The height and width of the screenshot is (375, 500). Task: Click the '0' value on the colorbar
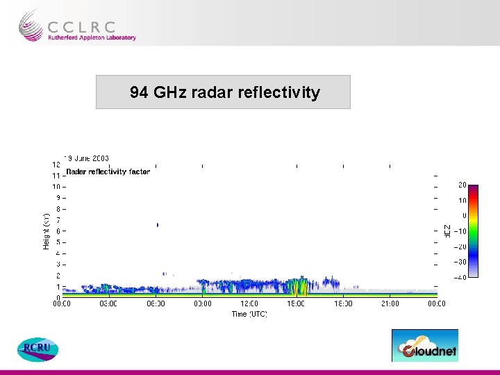(465, 215)
